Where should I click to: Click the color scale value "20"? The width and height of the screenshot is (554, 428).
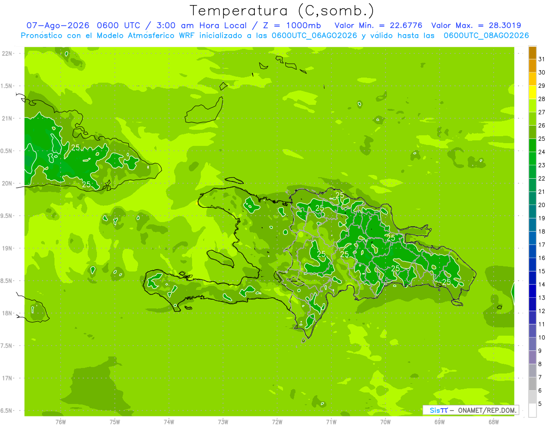(x=542, y=205)
